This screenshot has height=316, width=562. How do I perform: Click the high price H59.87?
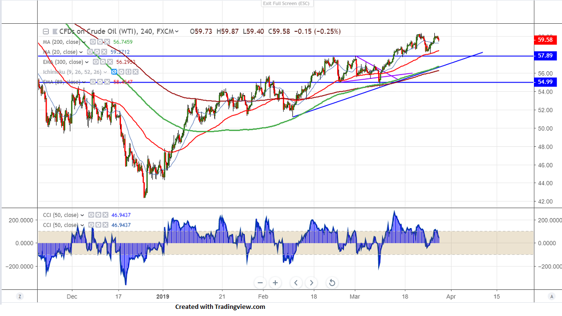(x=228, y=31)
